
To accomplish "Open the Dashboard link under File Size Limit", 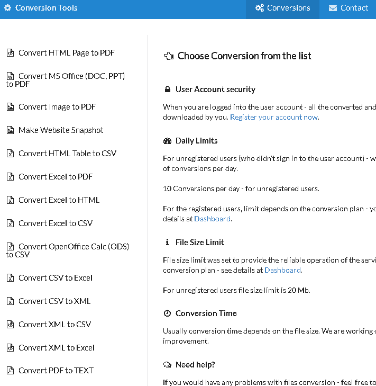I will 282,270.
